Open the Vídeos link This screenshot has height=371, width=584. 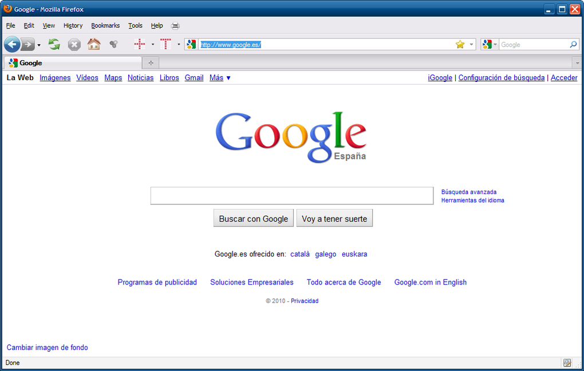point(87,77)
